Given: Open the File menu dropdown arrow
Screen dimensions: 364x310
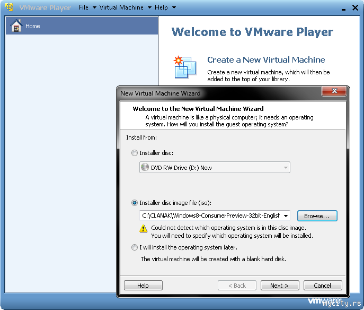Looking at the screenshot, I should [x=94, y=7].
